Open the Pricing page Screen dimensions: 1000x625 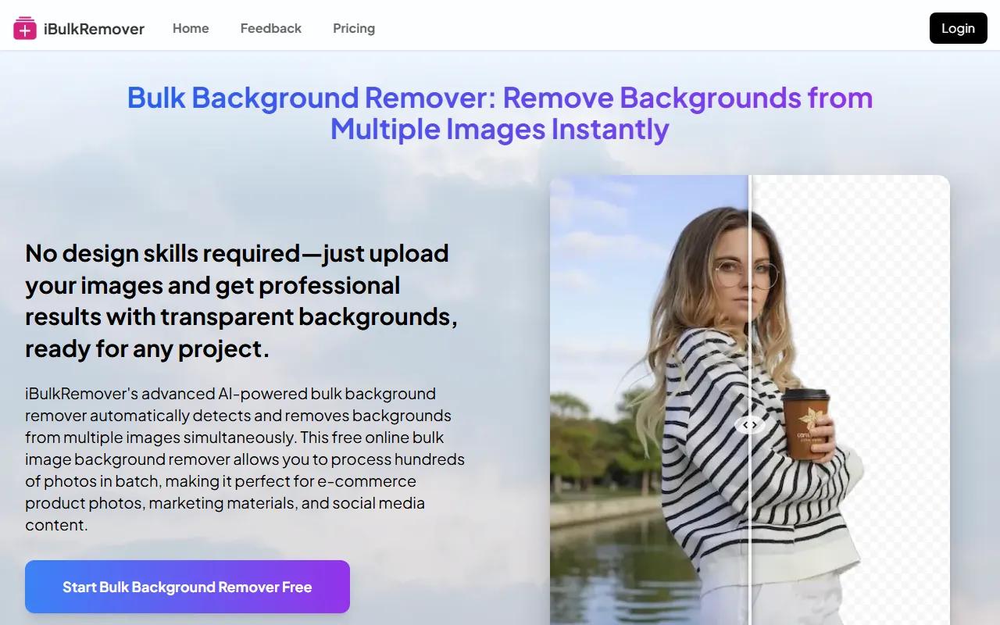pos(354,28)
